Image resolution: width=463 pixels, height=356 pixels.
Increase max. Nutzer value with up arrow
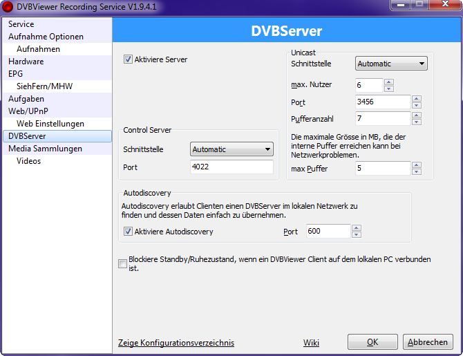pyautogui.click(x=388, y=82)
